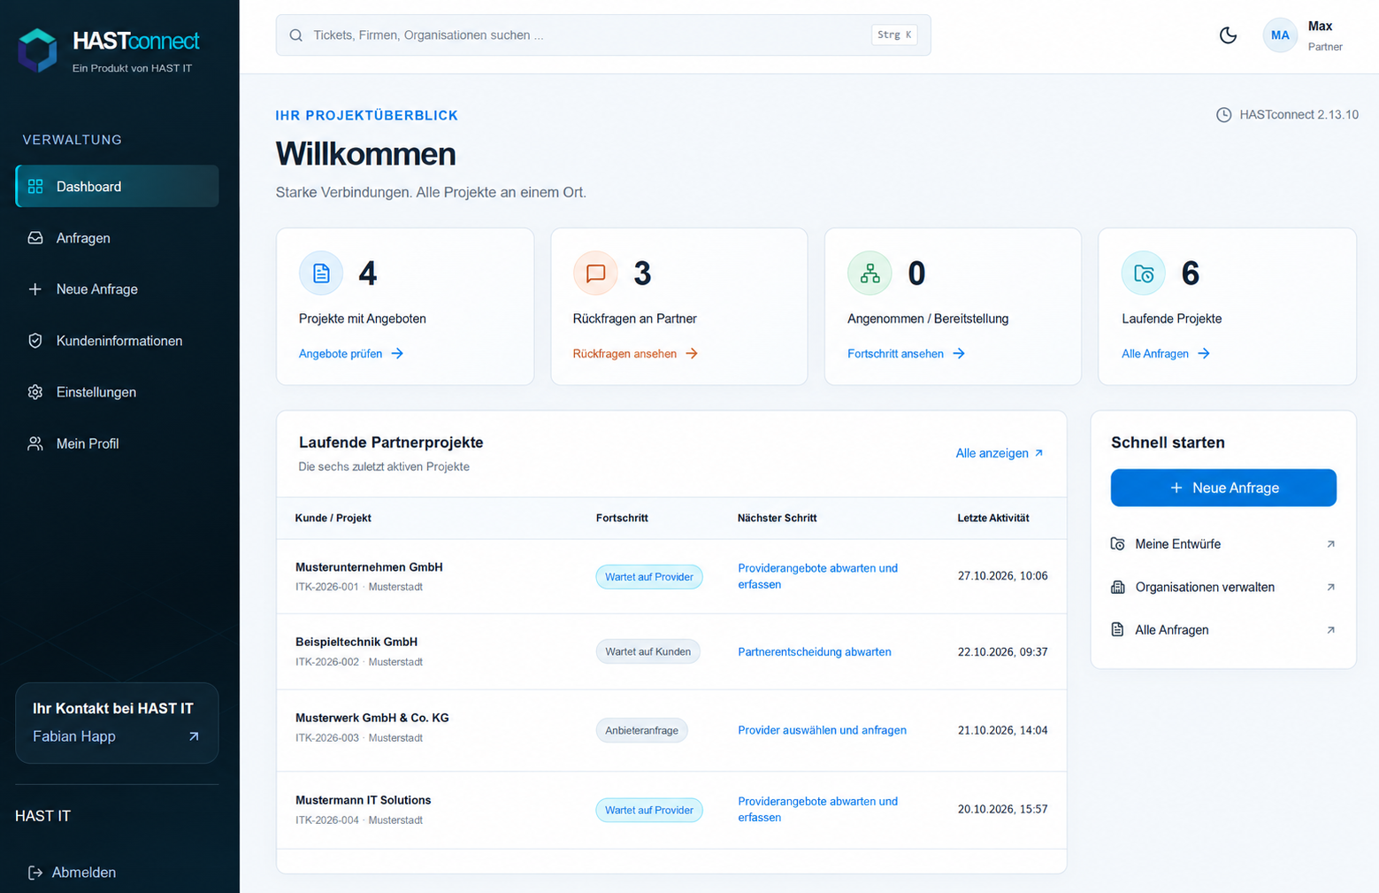Click the Strg K shortcut badge

[x=894, y=35]
